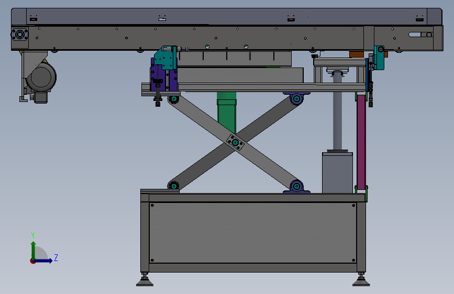The image size is (454, 294).
Task: Click the leftmost red marker on top cover
Action: [34, 19]
